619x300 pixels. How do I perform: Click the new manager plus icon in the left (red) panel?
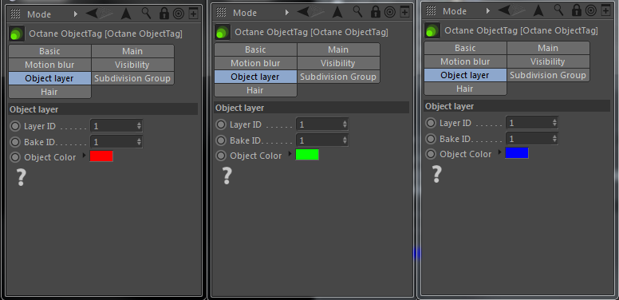click(x=193, y=14)
